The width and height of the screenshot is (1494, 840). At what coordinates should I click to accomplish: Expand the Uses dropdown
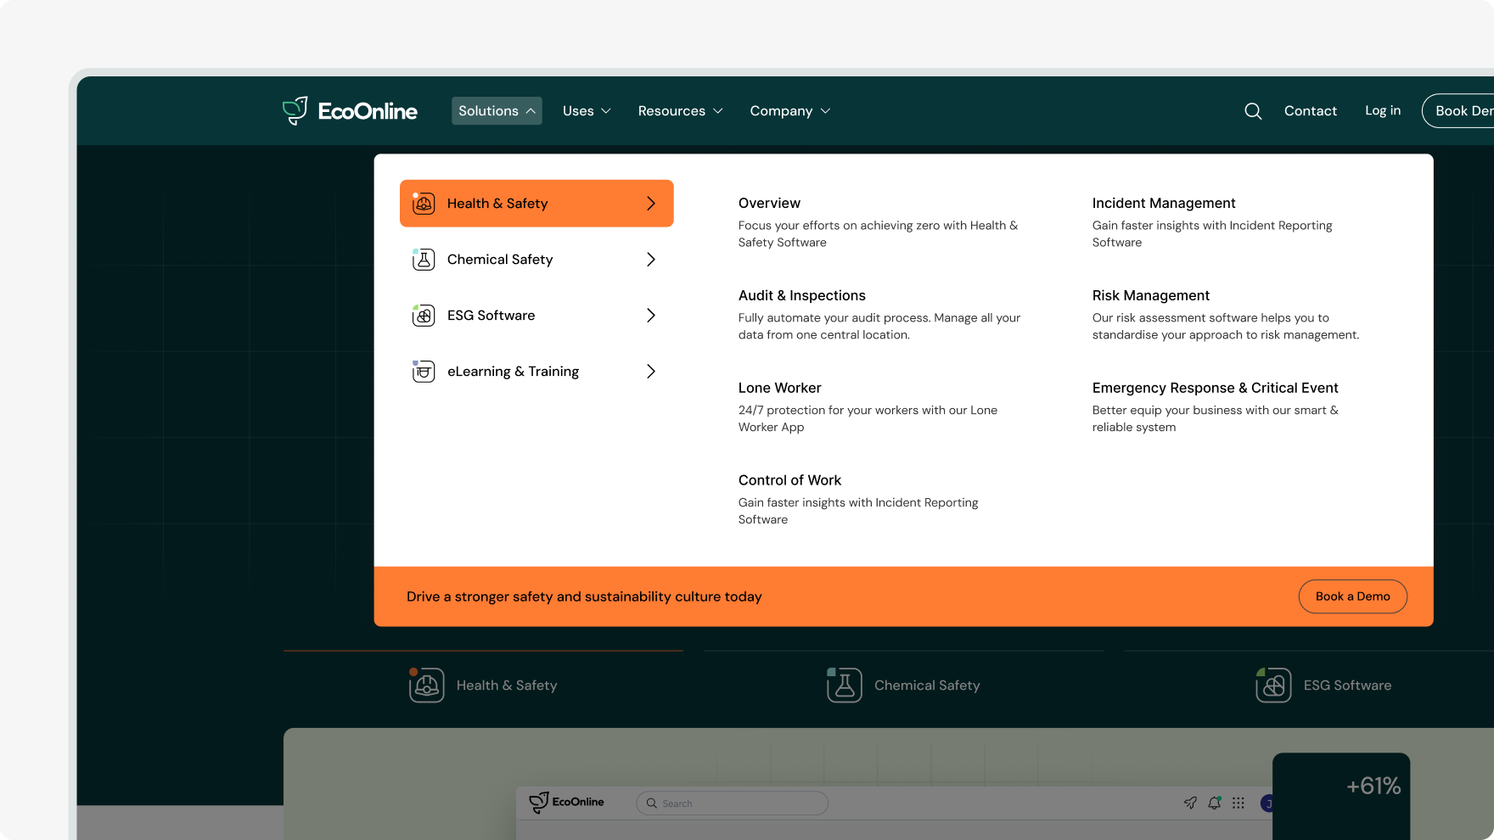[587, 111]
